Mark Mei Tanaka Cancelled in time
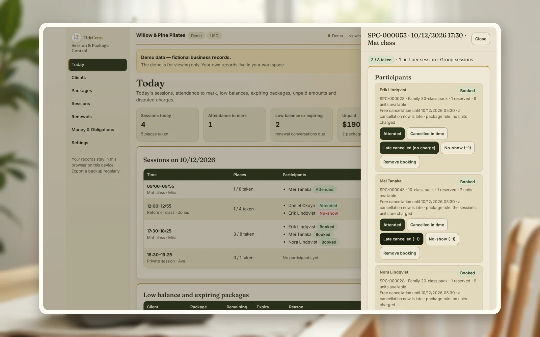 [427, 225]
